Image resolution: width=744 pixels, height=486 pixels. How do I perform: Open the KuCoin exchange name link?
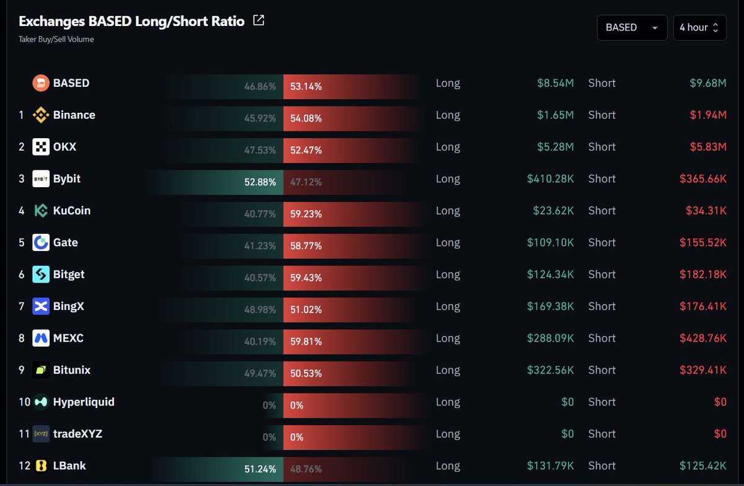(72, 211)
